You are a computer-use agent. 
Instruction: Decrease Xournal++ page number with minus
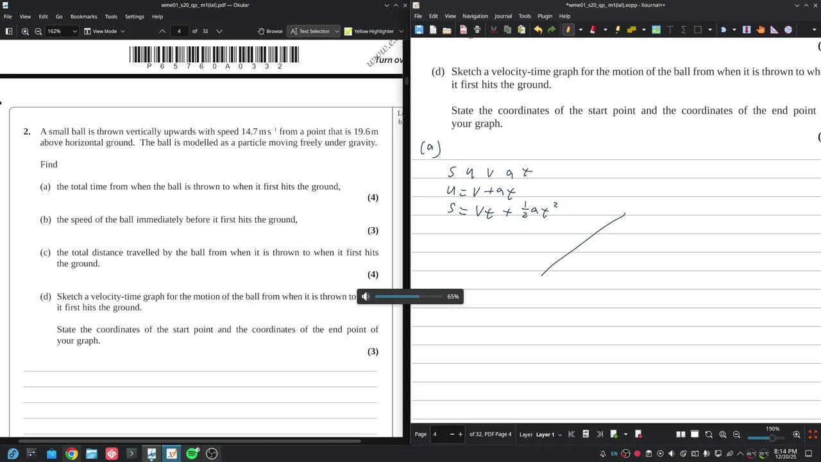(x=452, y=434)
